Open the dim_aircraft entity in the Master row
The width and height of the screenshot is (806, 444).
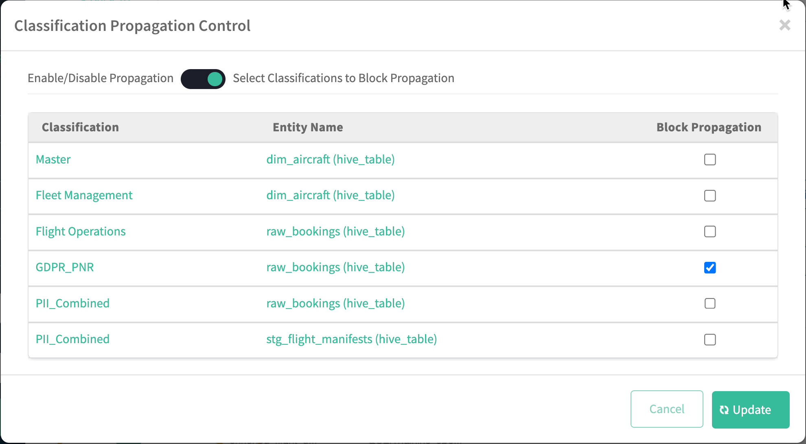pos(330,159)
